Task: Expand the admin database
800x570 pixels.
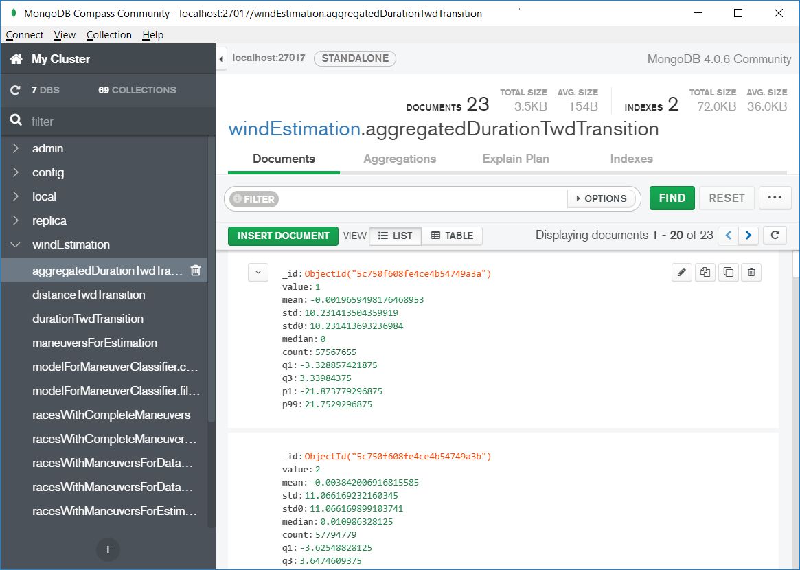Action: click(16, 148)
